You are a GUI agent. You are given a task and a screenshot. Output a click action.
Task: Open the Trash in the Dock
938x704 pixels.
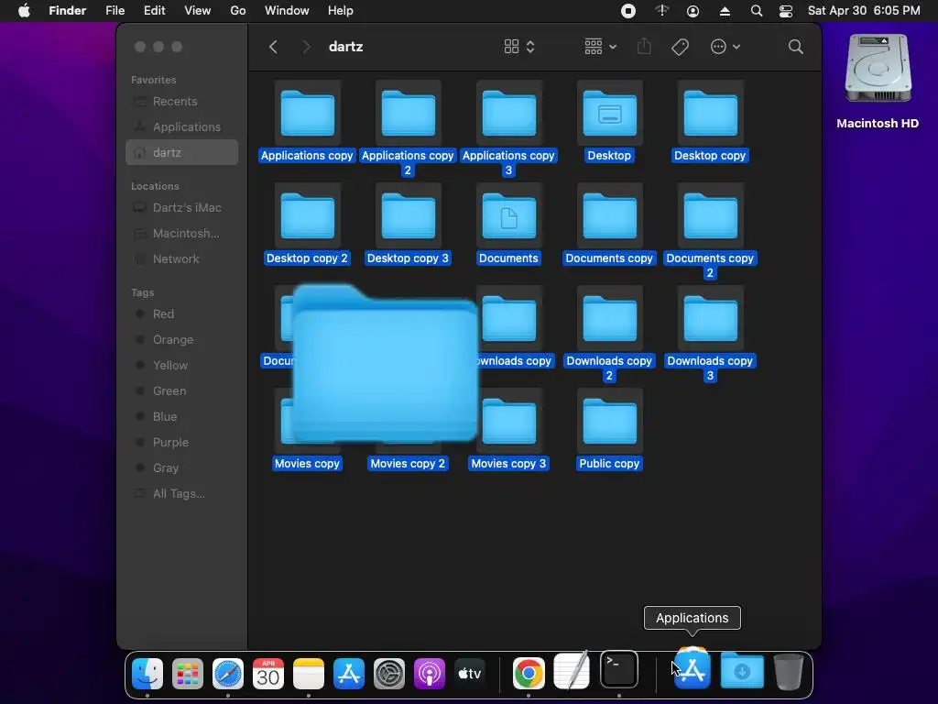click(789, 672)
